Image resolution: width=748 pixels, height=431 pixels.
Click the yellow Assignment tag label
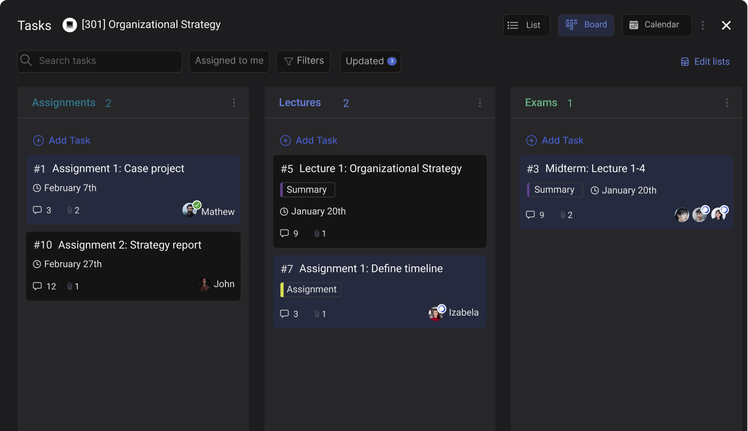click(x=311, y=290)
